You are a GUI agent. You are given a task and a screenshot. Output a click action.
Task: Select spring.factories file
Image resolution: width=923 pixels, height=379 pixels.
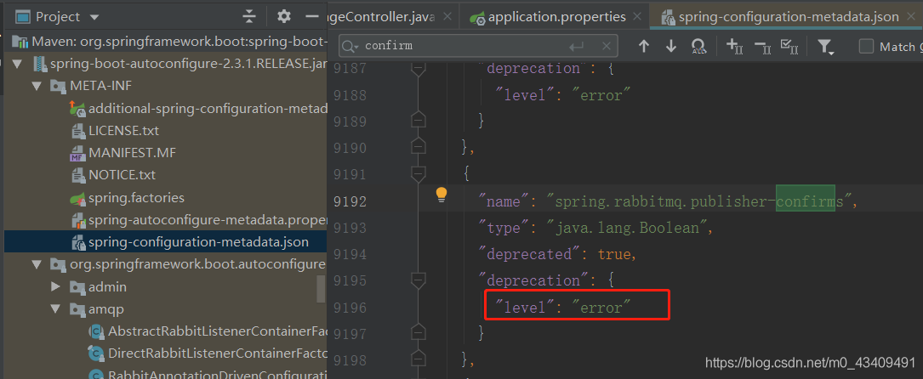coord(137,197)
